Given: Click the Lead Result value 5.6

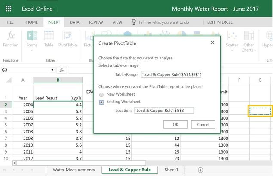Looking at the screenshot, I should pos(58,145).
